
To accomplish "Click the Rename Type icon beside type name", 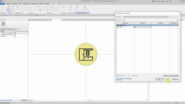I will click(x=174, y=17).
